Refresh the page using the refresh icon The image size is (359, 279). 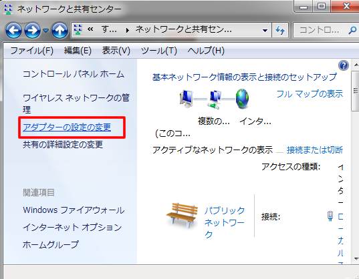tap(280, 30)
